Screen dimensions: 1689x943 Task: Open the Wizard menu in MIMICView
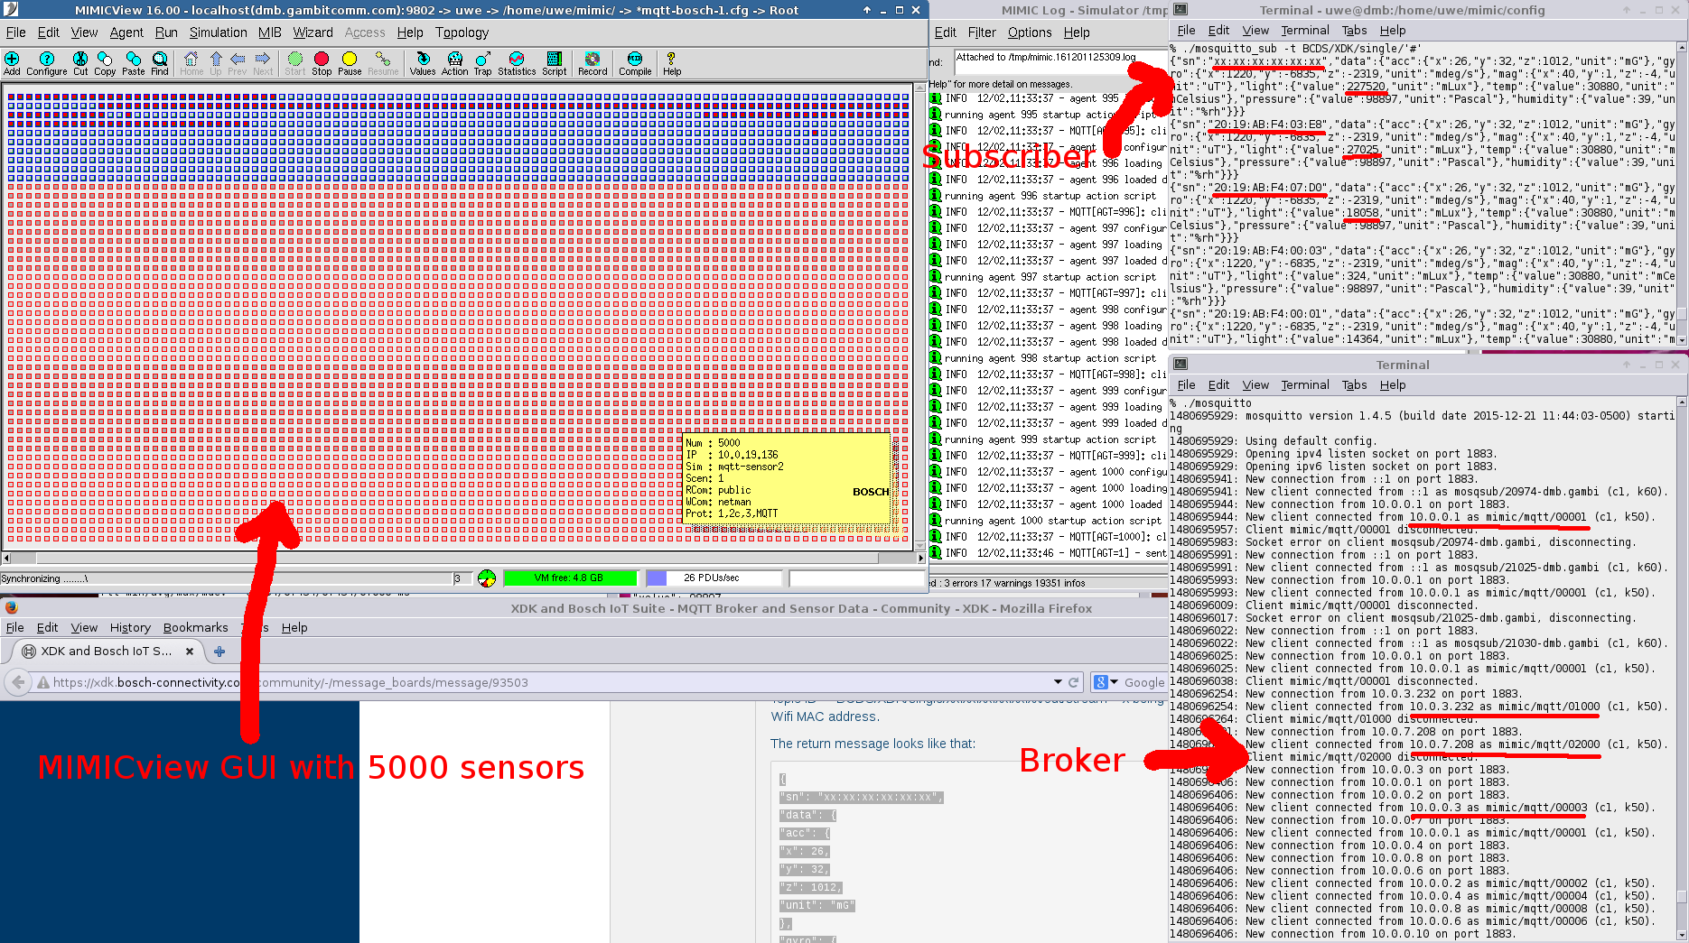coord(313,32)
